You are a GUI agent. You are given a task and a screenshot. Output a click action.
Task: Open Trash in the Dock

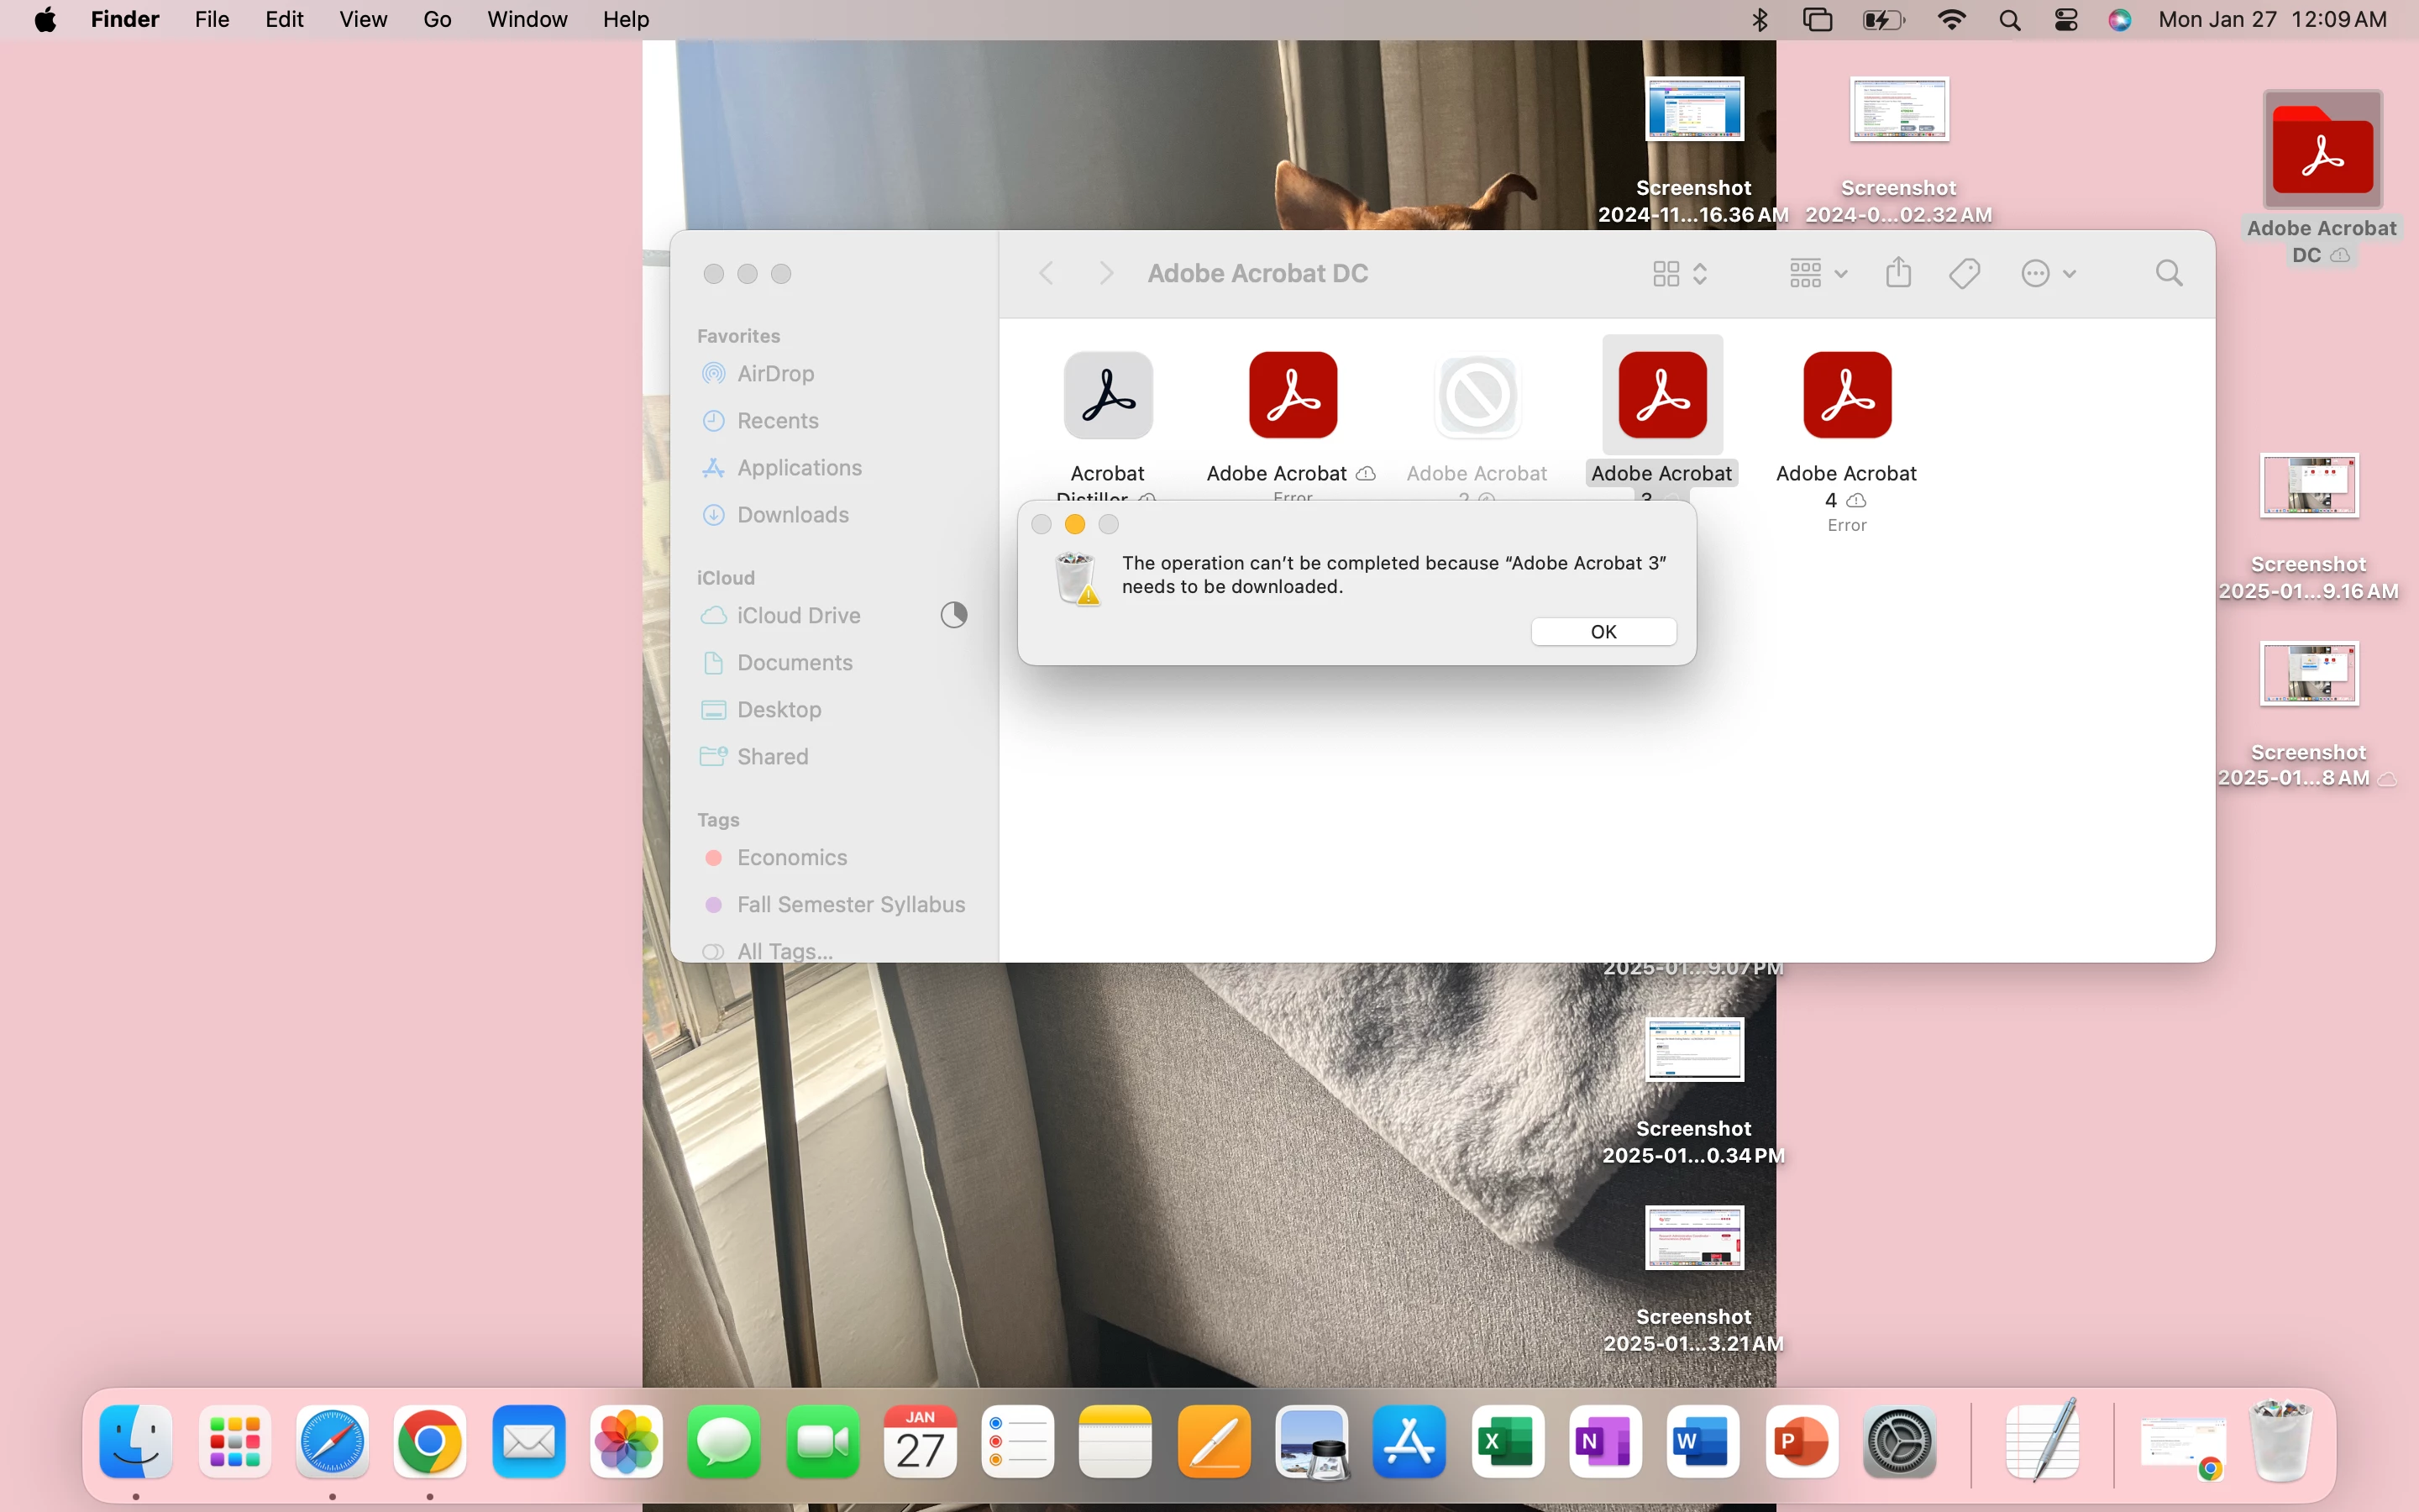(x=2280, y=1441)
